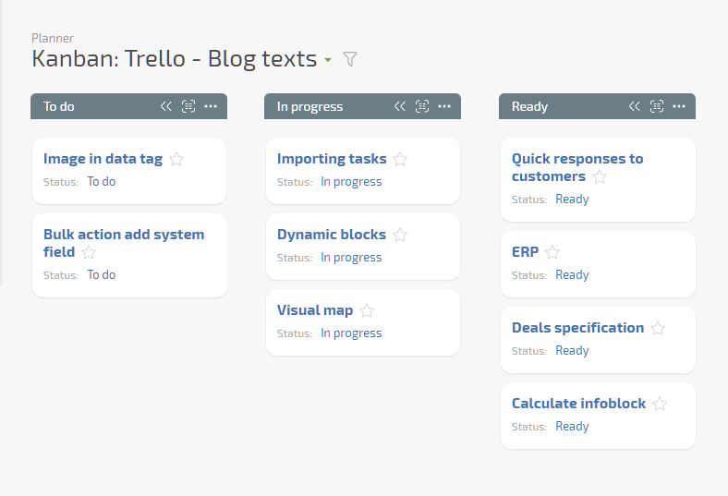
Task: Star the Image in data tag card
Action: click(x=176, y=159)
